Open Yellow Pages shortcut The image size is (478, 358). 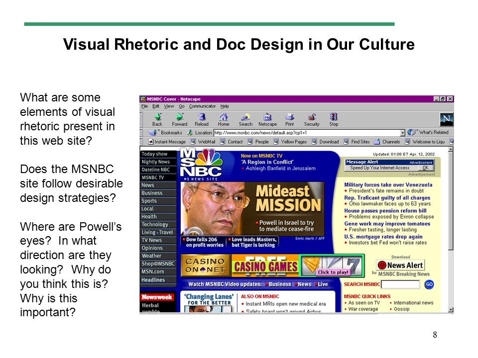(x=290, y=142)
